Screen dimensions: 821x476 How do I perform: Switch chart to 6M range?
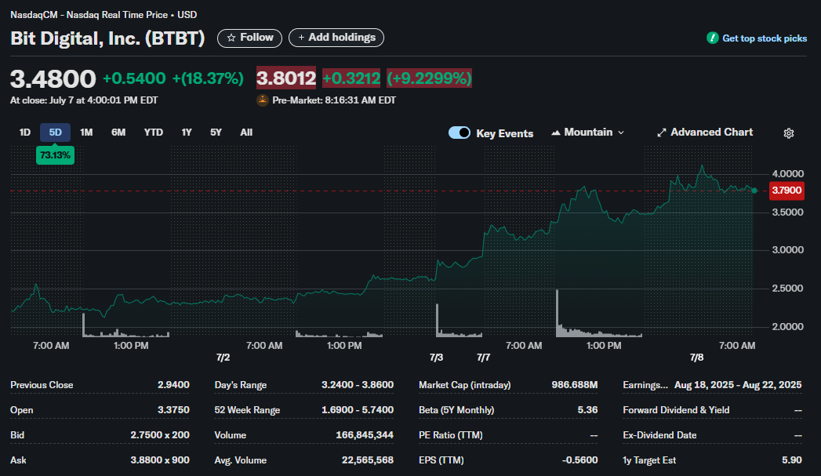118,133
